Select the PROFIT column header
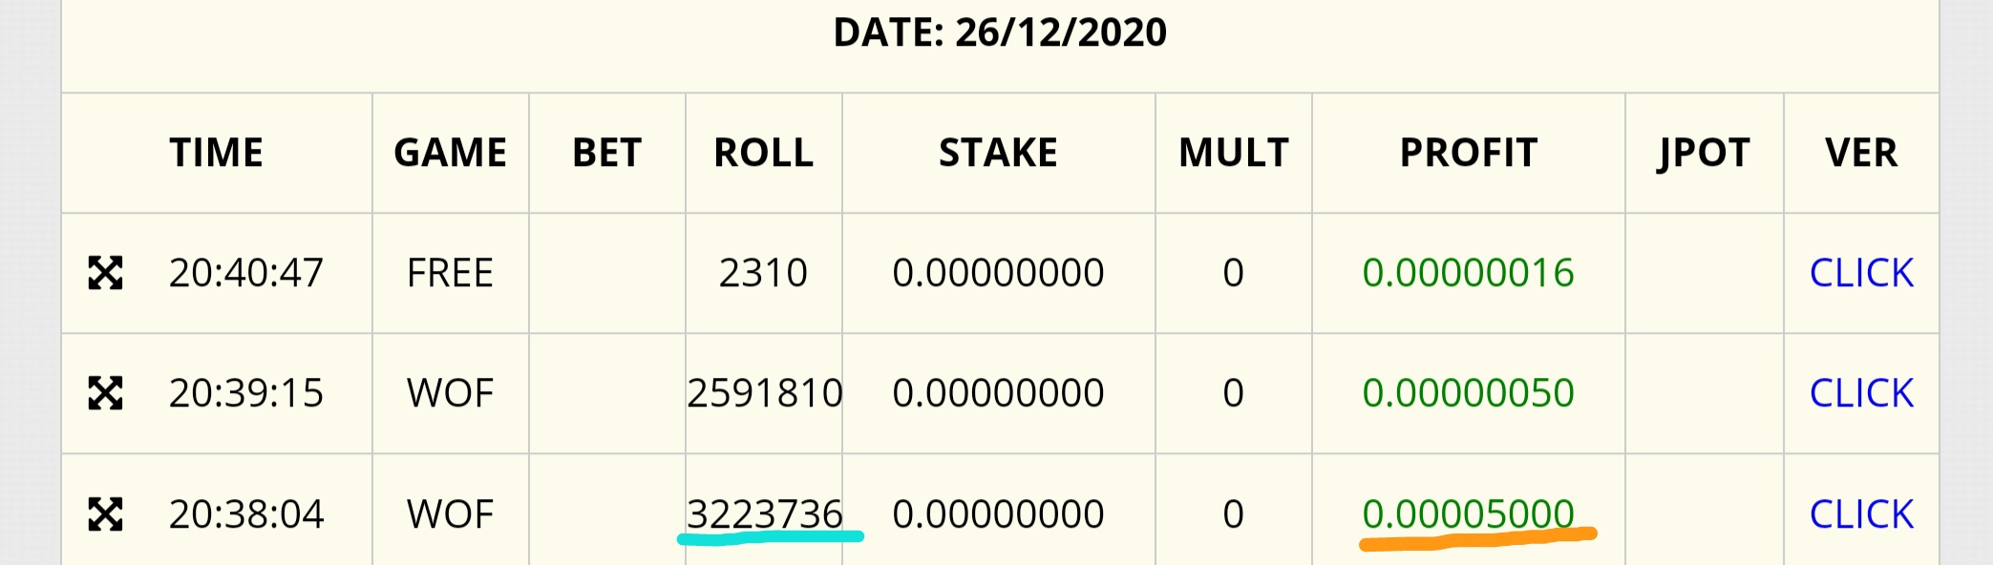1993x565 pixels. (1469, 153)
